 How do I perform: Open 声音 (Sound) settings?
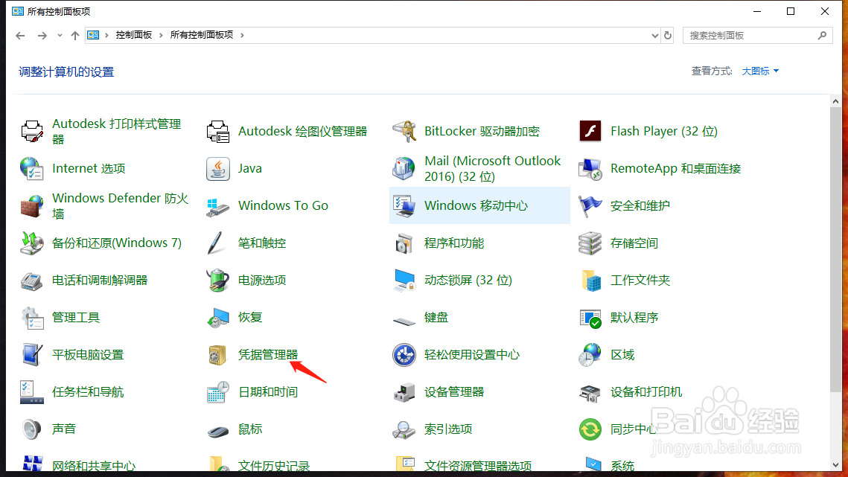pyautogui.click(x=63, y=429)
